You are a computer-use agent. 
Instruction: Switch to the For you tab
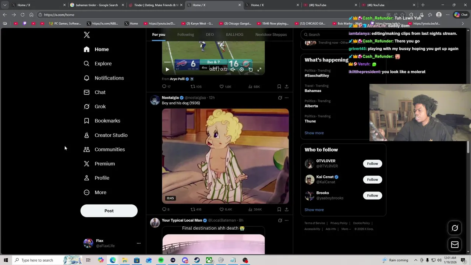pos(159,35)
